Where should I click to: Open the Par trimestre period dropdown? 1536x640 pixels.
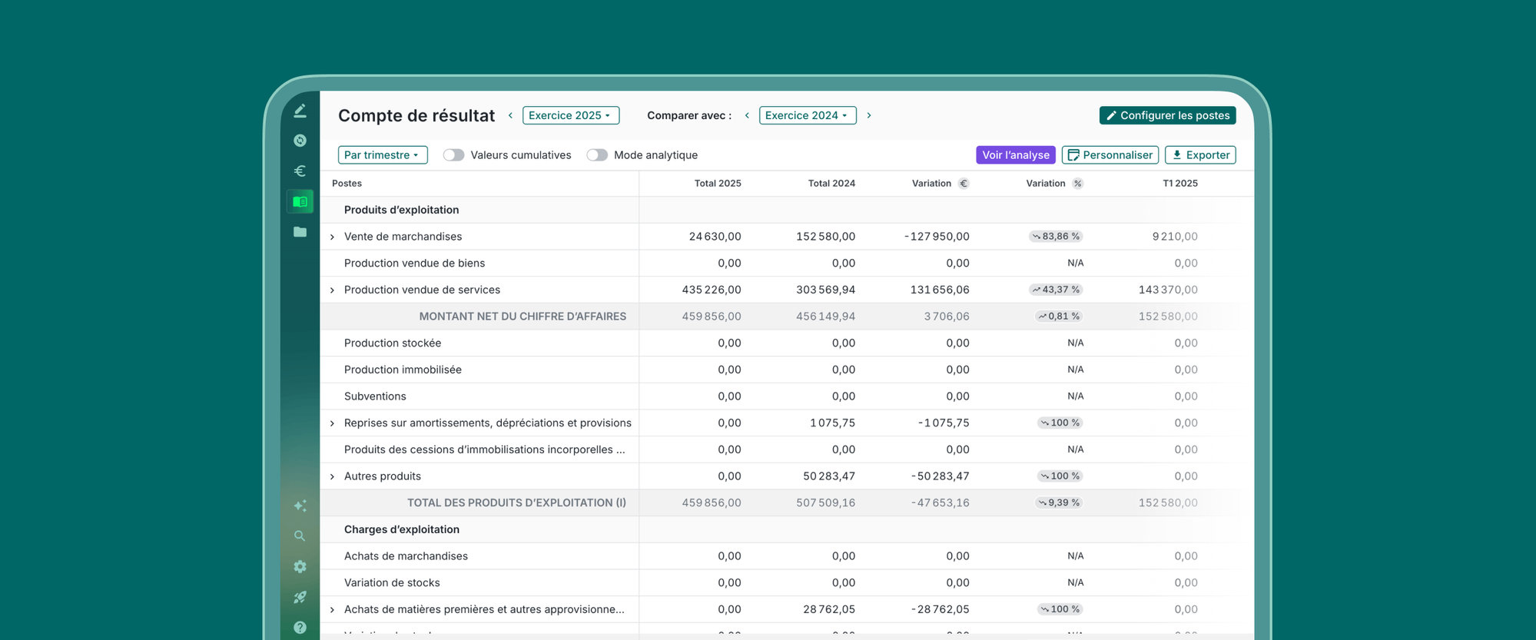tap(382, 155)
